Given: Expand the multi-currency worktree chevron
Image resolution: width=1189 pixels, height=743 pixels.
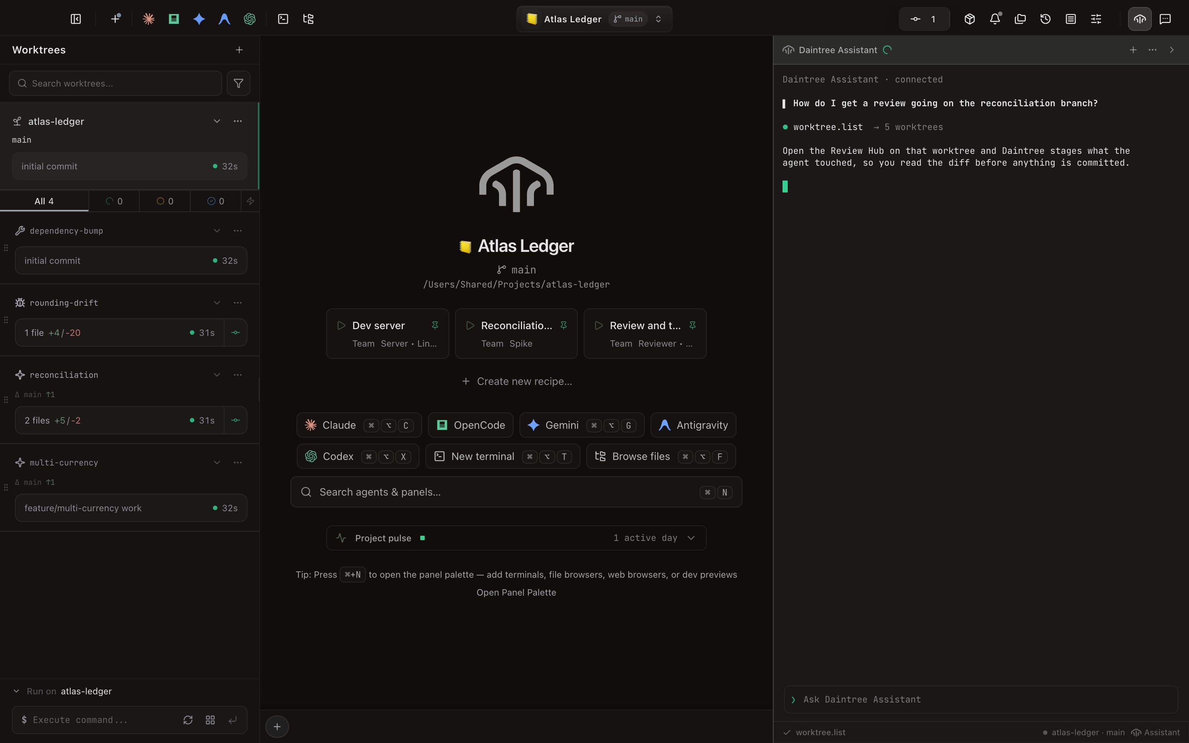Looking at the screenshot, I should pyautogui.click(x=217, y=463).
